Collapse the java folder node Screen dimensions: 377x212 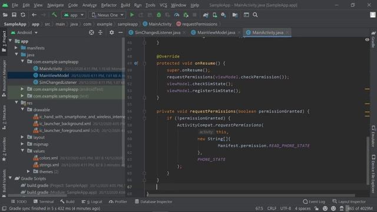(x=16, y=55)
